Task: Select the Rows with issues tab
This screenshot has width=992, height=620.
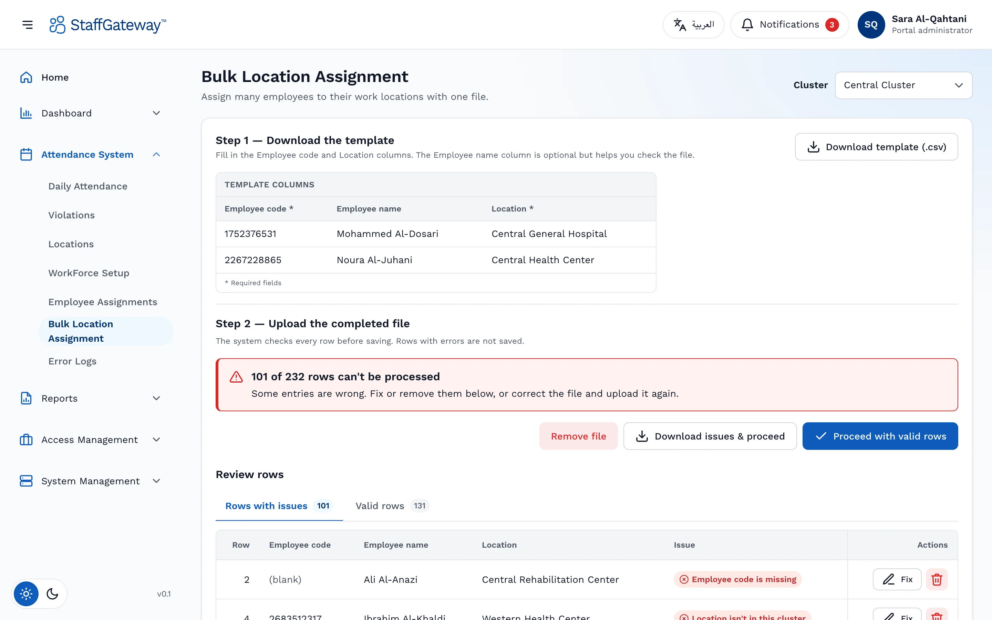Action: tap(279, 506)
